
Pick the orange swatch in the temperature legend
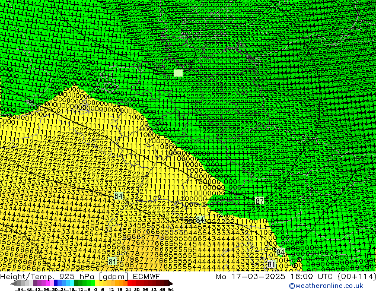coord(119,283)
